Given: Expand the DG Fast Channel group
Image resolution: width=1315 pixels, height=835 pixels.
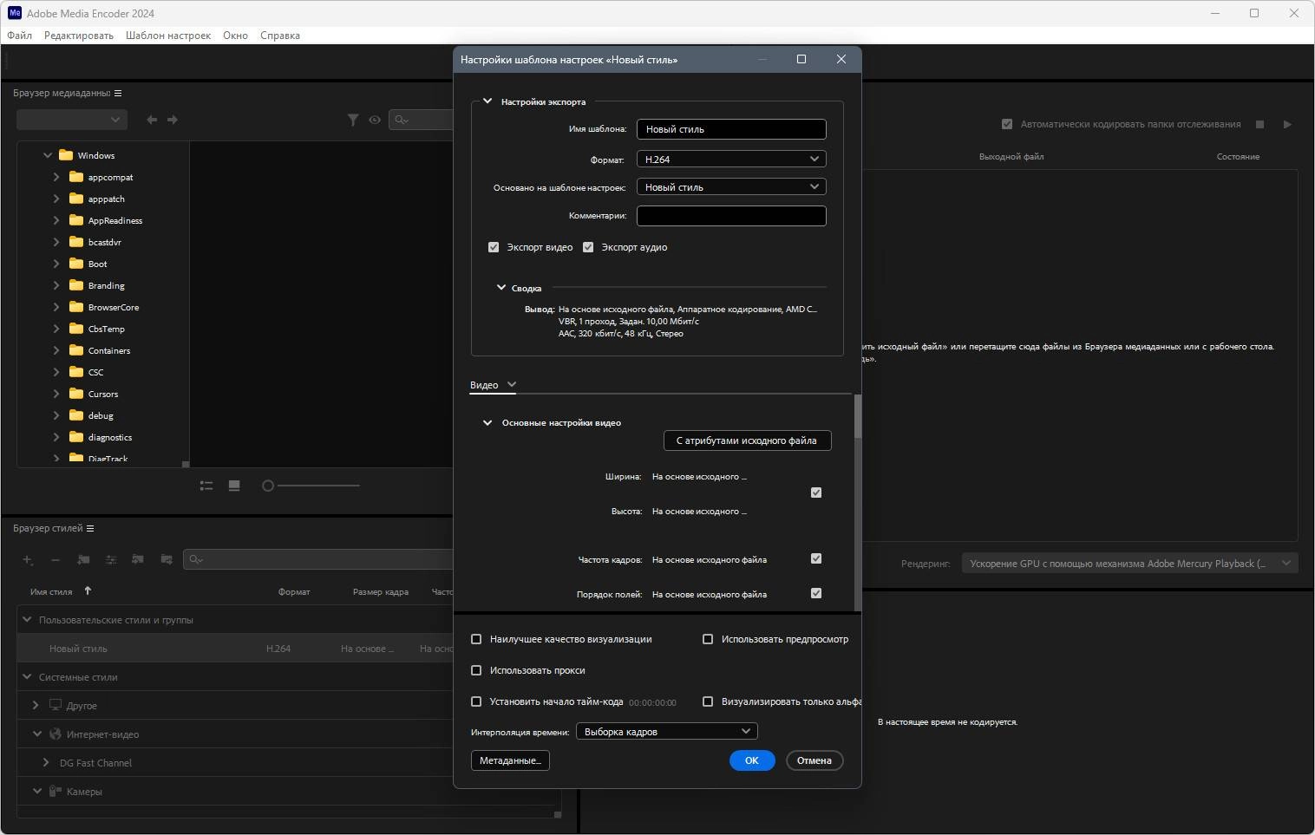Looking at the screenshot, I should click(46, 762).
